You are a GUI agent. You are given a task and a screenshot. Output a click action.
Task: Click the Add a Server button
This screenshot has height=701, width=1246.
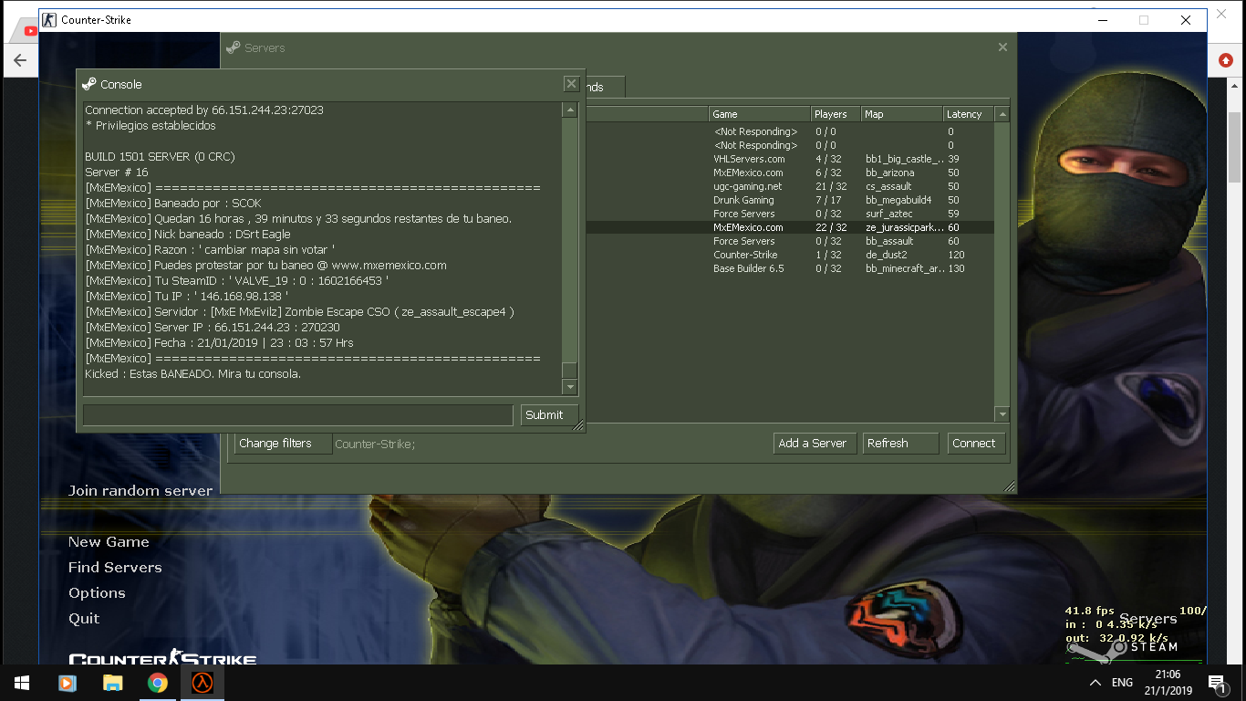click(x=815, y=444)
